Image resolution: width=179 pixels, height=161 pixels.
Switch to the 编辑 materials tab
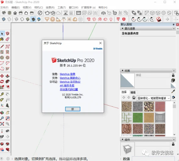point(133,92)
